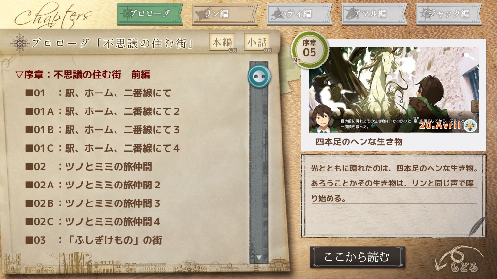Switch to the リン編 tab

tap(225, 14)
